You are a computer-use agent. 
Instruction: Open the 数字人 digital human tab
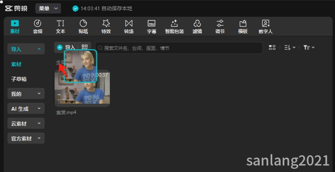tap(266, 26)
